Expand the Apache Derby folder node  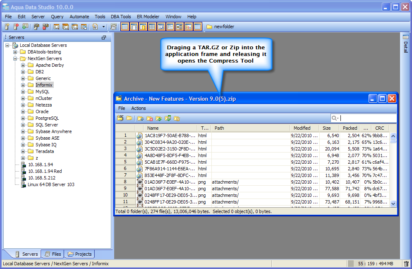click(x=23, y=65)
